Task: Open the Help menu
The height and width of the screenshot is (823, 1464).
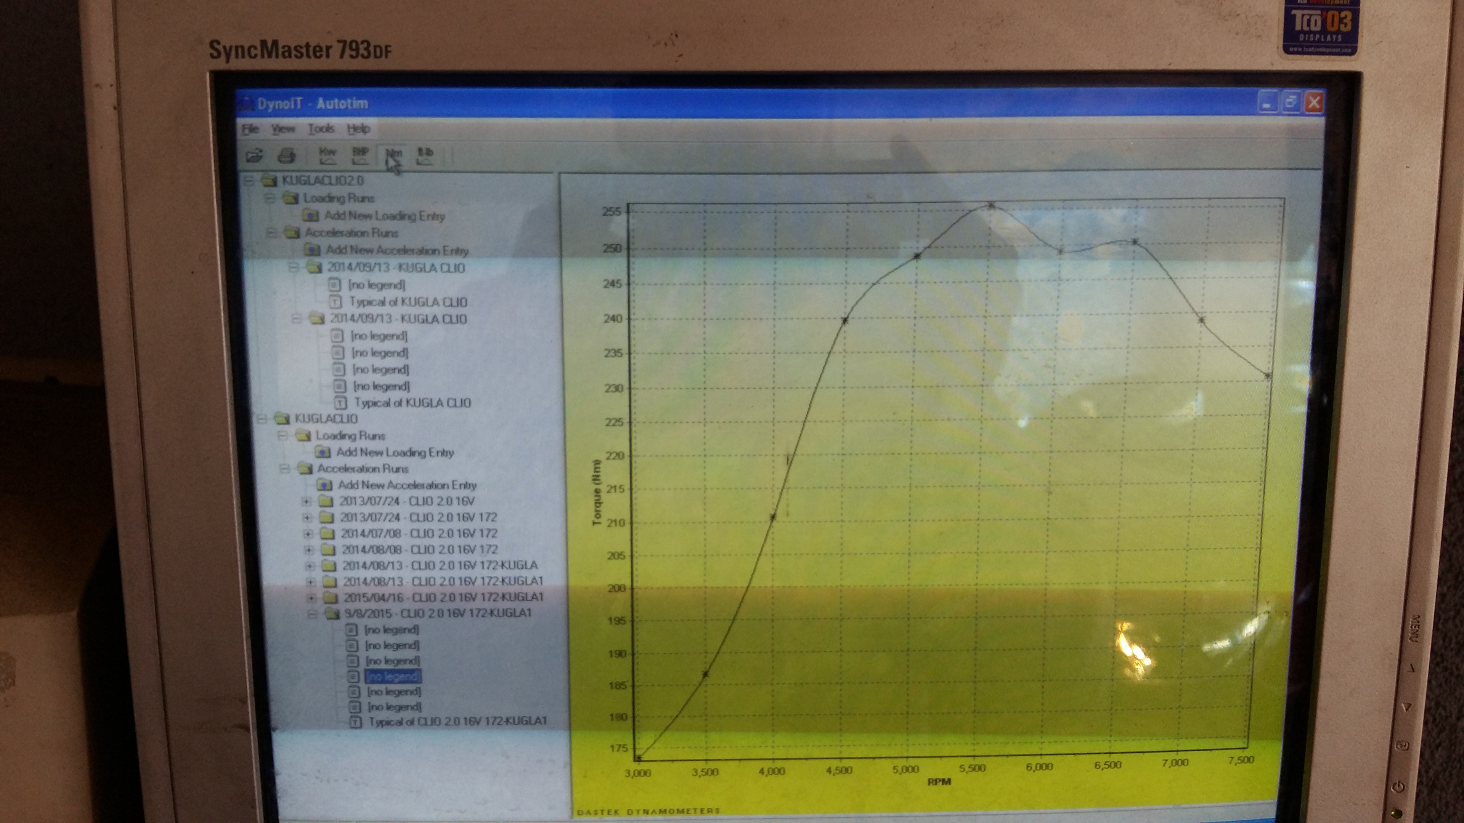Action: [x=359, y=129]
